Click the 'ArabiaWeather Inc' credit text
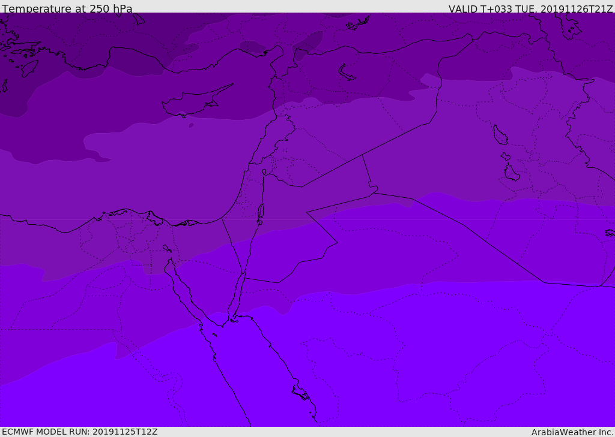The height and width of the screenshot is (437, 615). [x=572, y=432]
